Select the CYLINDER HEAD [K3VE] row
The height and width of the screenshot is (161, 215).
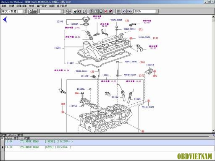coord(110,147)
